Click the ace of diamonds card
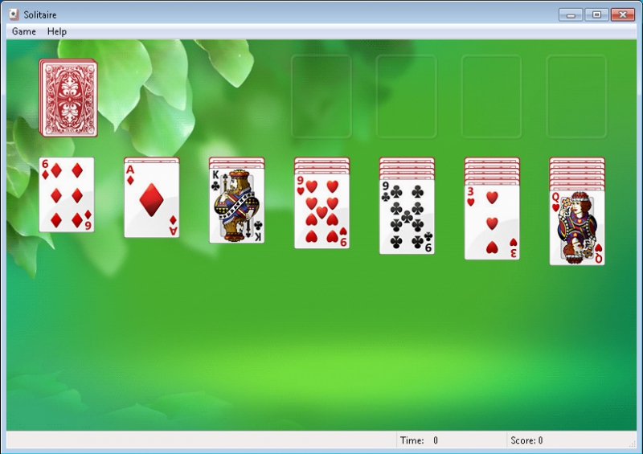 click(152, 200)
